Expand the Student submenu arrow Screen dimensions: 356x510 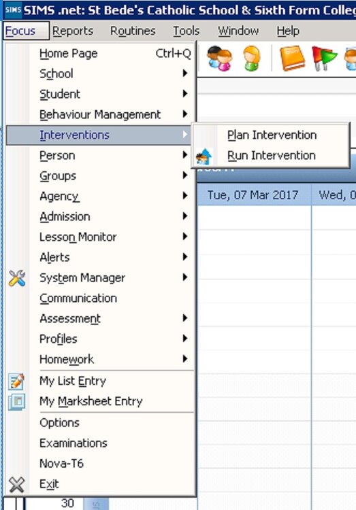coord(185,94)
